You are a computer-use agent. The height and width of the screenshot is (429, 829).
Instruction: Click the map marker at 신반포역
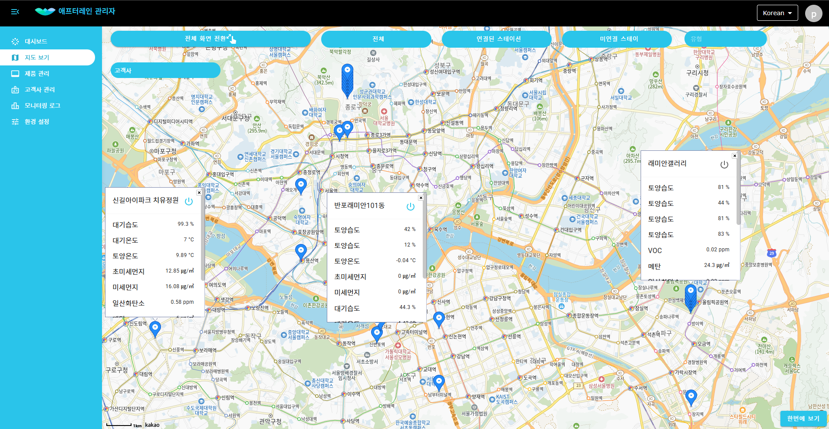(x=377, y=334)
